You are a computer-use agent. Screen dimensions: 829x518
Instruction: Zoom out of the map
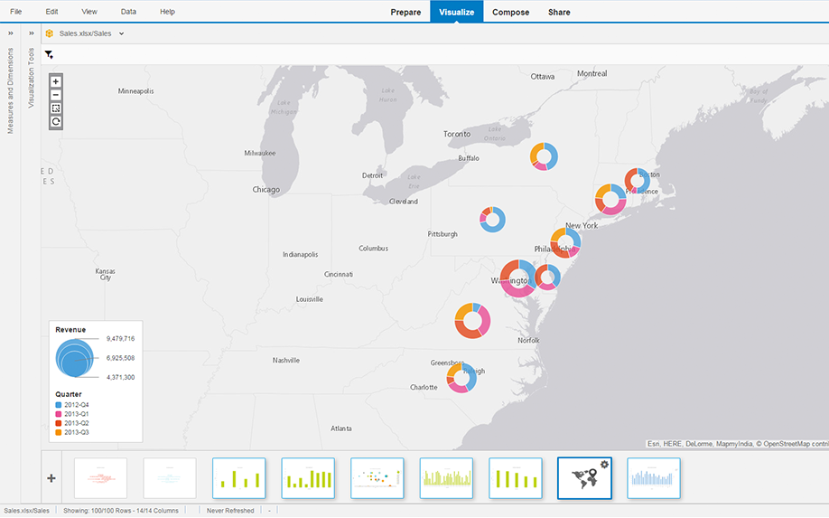[x=56, y=95]
